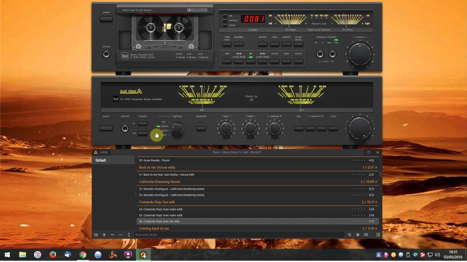
Task: Open Google Chrome from the taskbar
Action: tap(83, 255)
